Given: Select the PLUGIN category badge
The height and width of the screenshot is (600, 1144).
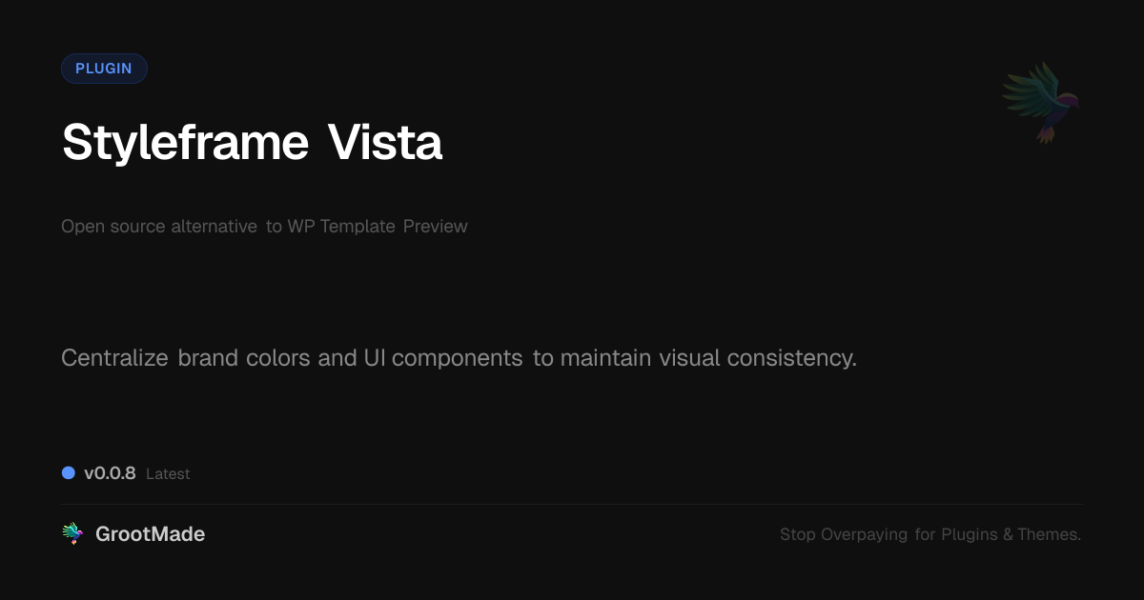Looking at the screenshot, I should click(x=104, y=69).
